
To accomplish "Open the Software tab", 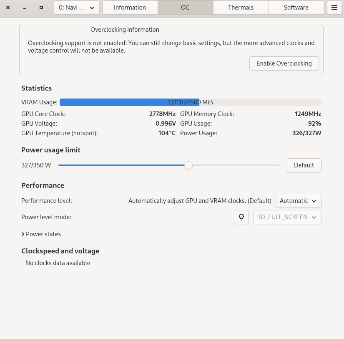I will 296,8.
